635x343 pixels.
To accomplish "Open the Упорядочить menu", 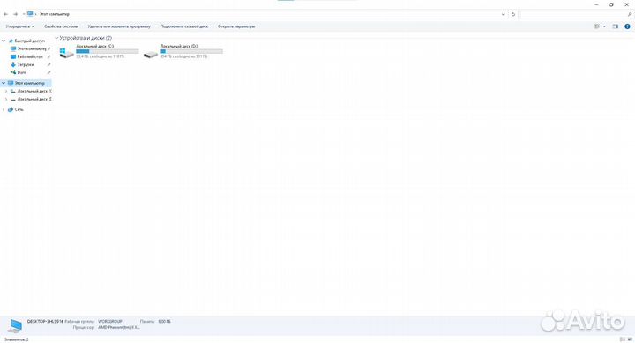I will 19,26.
